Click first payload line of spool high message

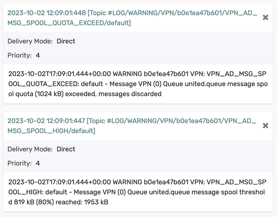pos(137,182)
